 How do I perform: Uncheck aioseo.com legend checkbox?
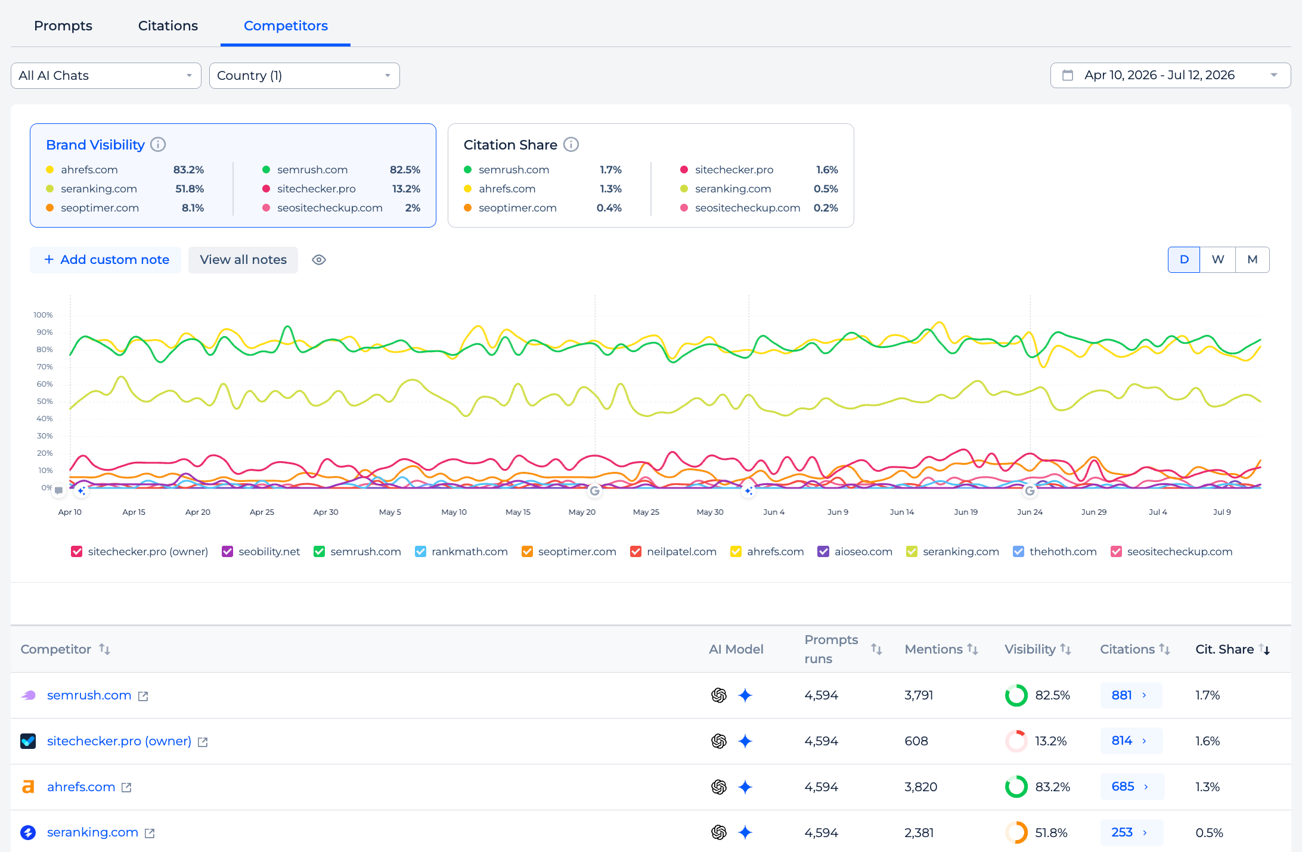(x=823, y=552)
